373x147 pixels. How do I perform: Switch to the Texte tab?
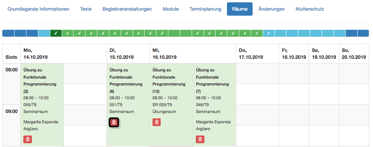click(x=86, y=9)
